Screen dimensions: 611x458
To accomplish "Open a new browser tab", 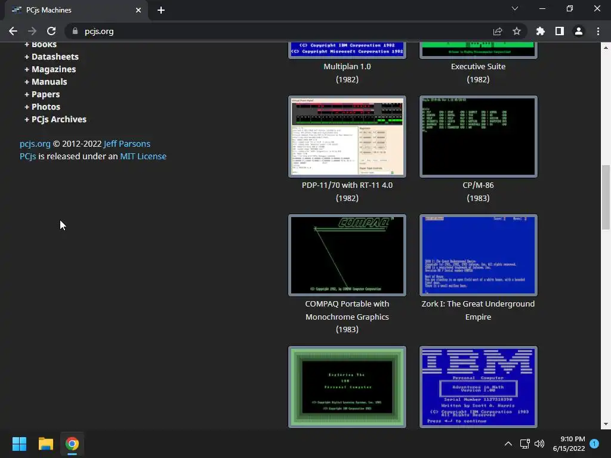I will coord(161,10).
